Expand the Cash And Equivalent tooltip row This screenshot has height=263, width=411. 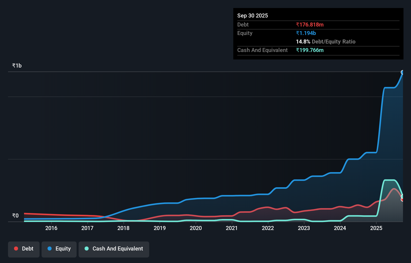[x=262, y=50]
